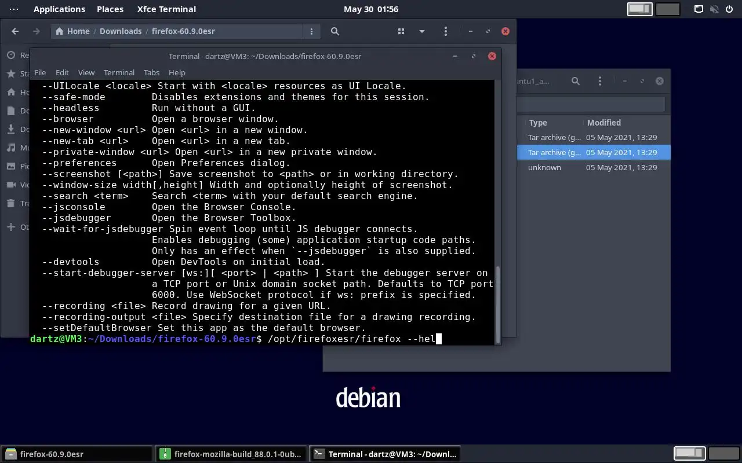
Task: Click the muted notifications bell icon
Action: (715, 9)
